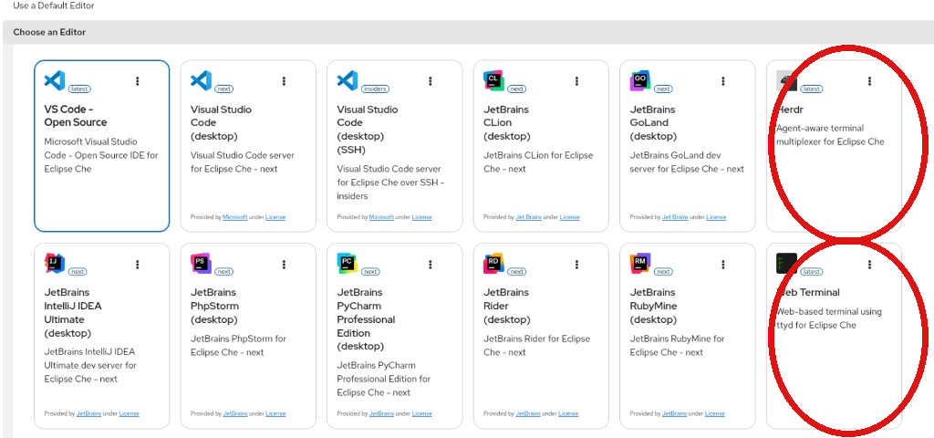Open JetBrains provider link on RubyMine card
This screenshot has width=934, height=438.
(675, 413)
